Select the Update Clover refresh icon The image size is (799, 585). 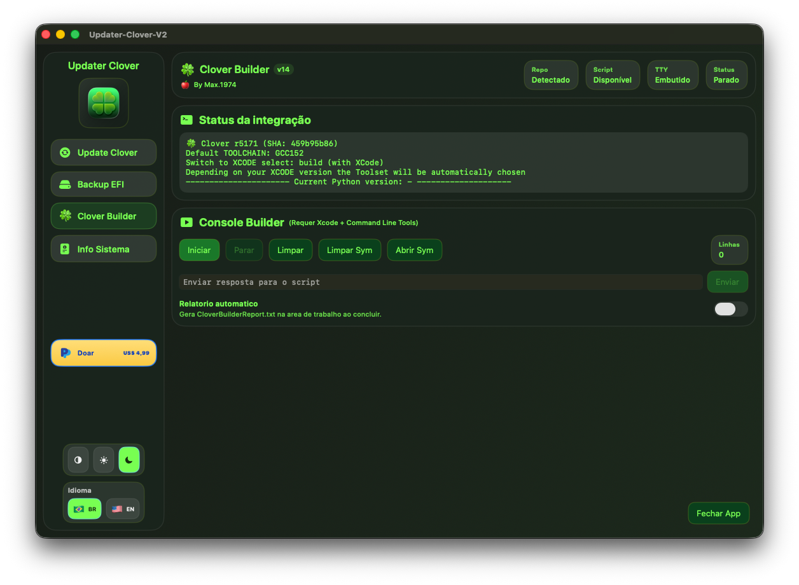point(65,153)
